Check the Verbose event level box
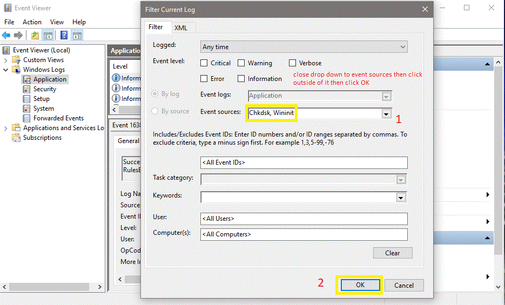Screen dimensions: 505x305 click(x=292, y=63)
